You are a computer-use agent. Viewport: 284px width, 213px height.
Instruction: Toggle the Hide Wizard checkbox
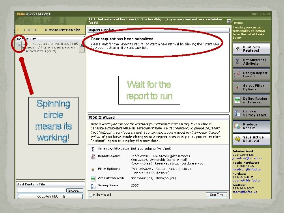pos(91,195)
